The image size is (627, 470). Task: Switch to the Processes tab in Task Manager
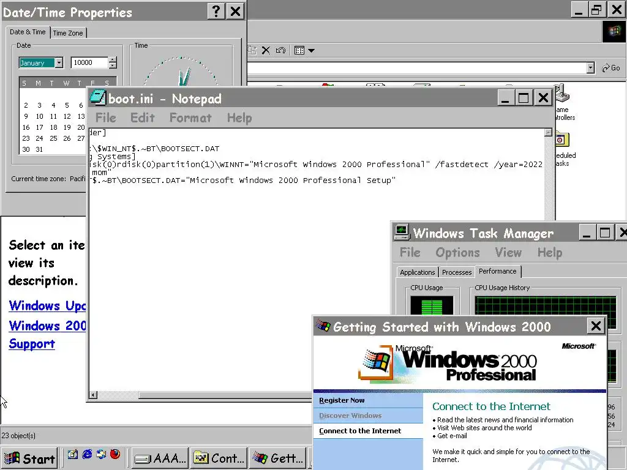coord(457,272)
